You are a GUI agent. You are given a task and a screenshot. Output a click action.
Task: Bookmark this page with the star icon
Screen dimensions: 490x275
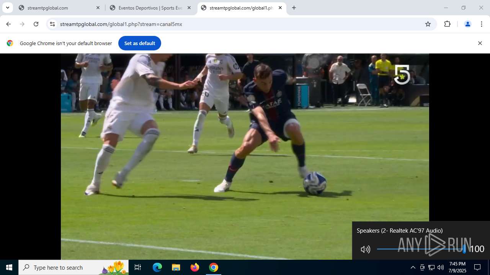click(428, 24)
